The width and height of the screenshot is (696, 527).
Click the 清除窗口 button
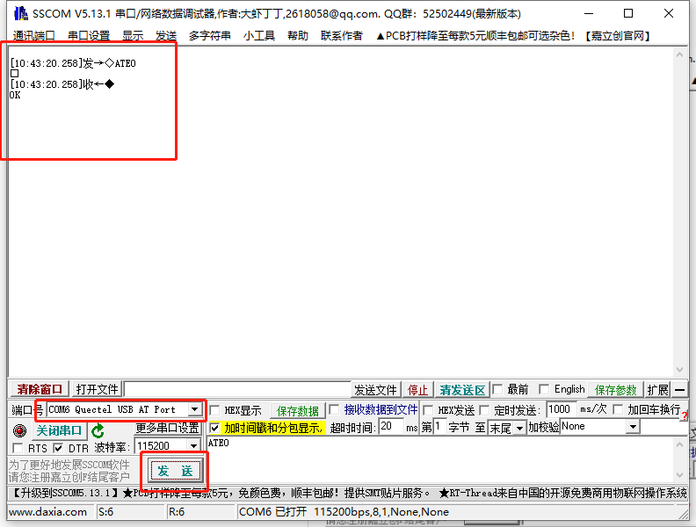40,389
